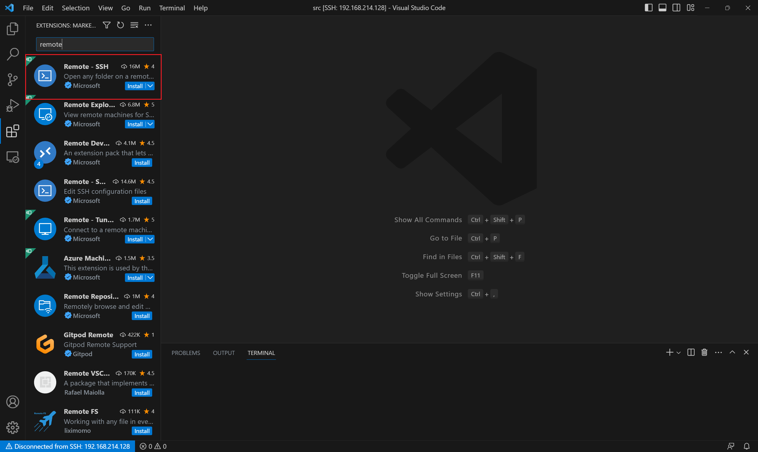
Task: Open the Terminal menu
Action: point(172,8)
